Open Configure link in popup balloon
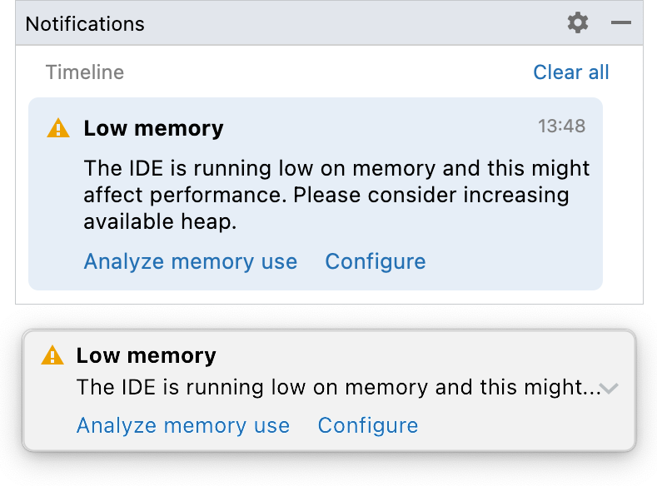 (x=368, y=425)
